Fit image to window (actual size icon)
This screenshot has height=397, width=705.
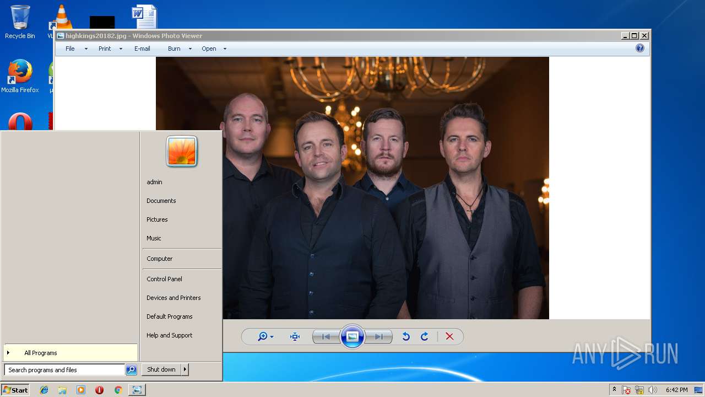[295, 336]
